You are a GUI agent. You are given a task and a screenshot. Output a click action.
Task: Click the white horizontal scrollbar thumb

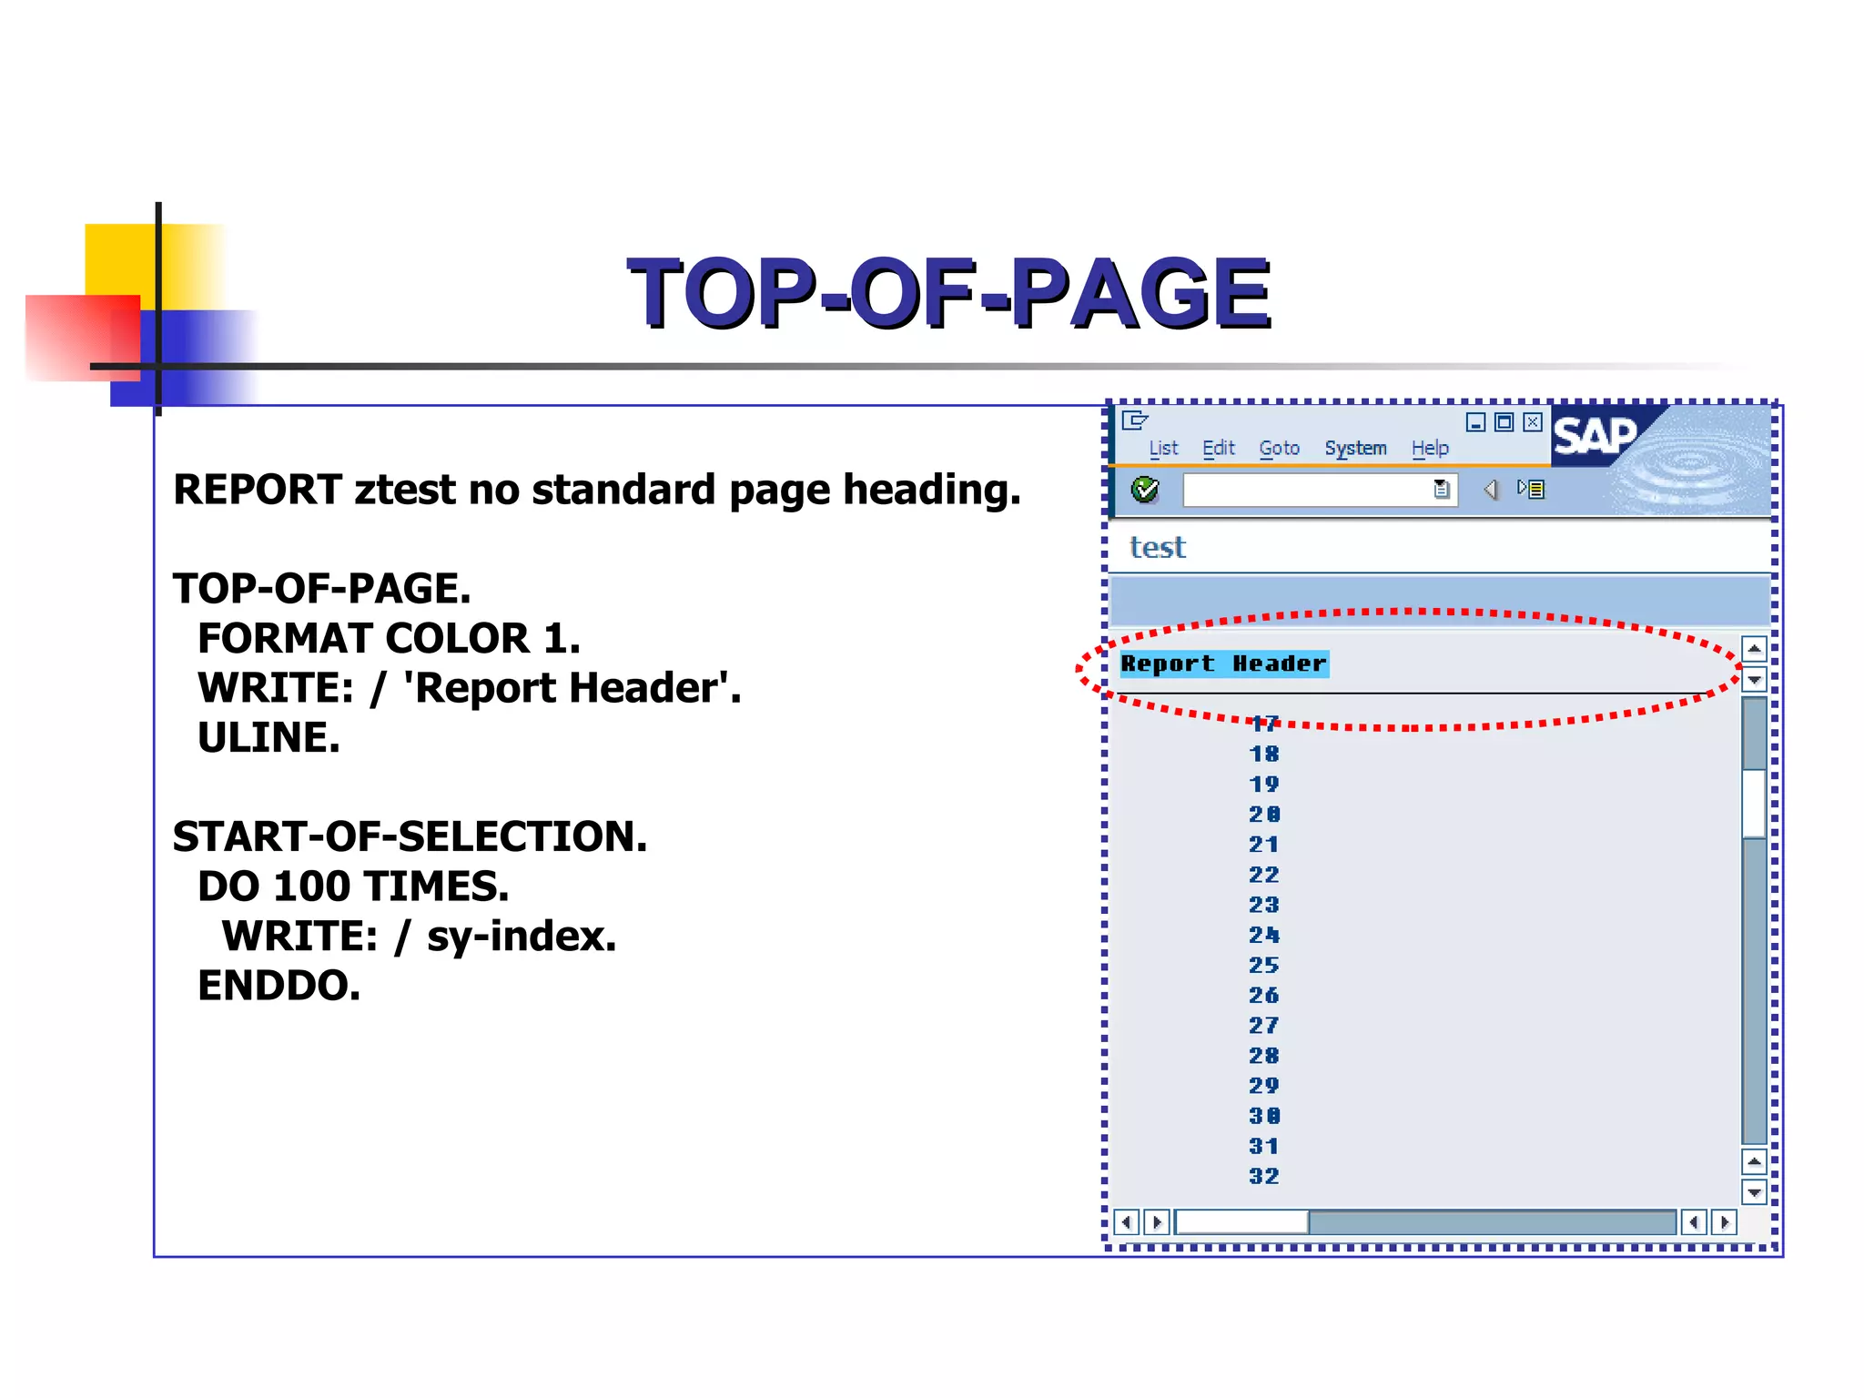click(x=1241, y=1222)
